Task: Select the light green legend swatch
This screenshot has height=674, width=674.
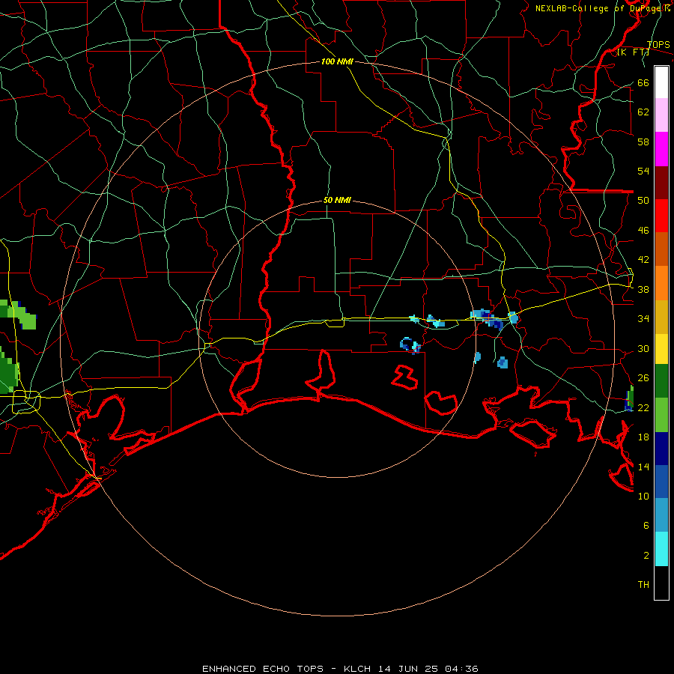Action: coord(661,415)
